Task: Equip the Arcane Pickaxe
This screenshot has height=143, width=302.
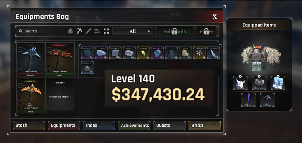Action: pyautogui.click(x=31, y=112)
